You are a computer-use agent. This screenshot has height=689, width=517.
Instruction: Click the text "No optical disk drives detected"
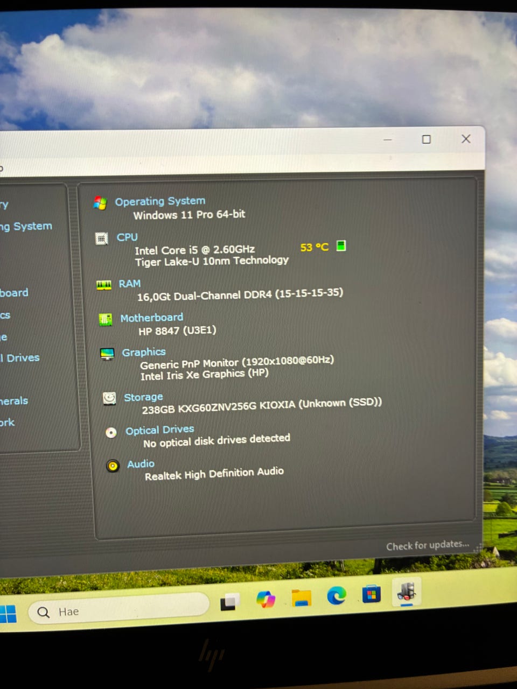pos(216,441)
